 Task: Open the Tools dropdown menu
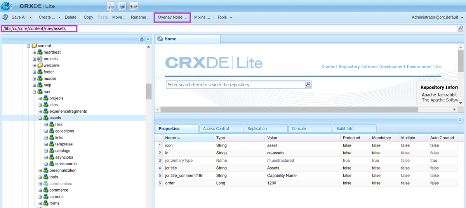[225, 17]
